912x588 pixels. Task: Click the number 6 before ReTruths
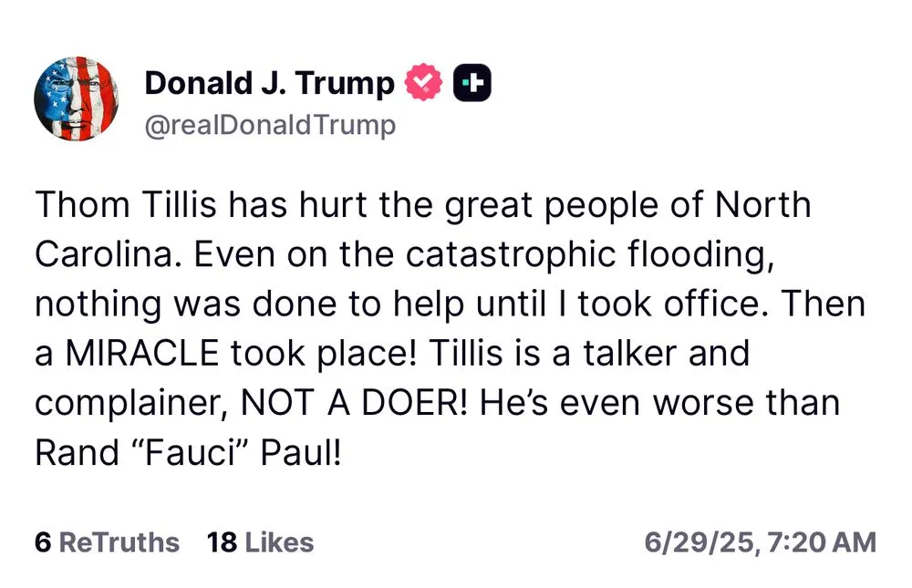42,542
